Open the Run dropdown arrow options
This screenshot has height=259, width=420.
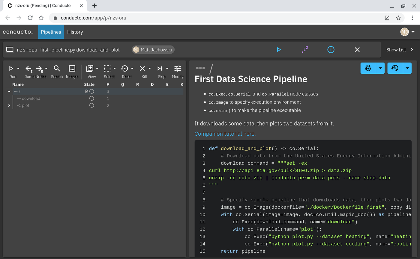18,68
